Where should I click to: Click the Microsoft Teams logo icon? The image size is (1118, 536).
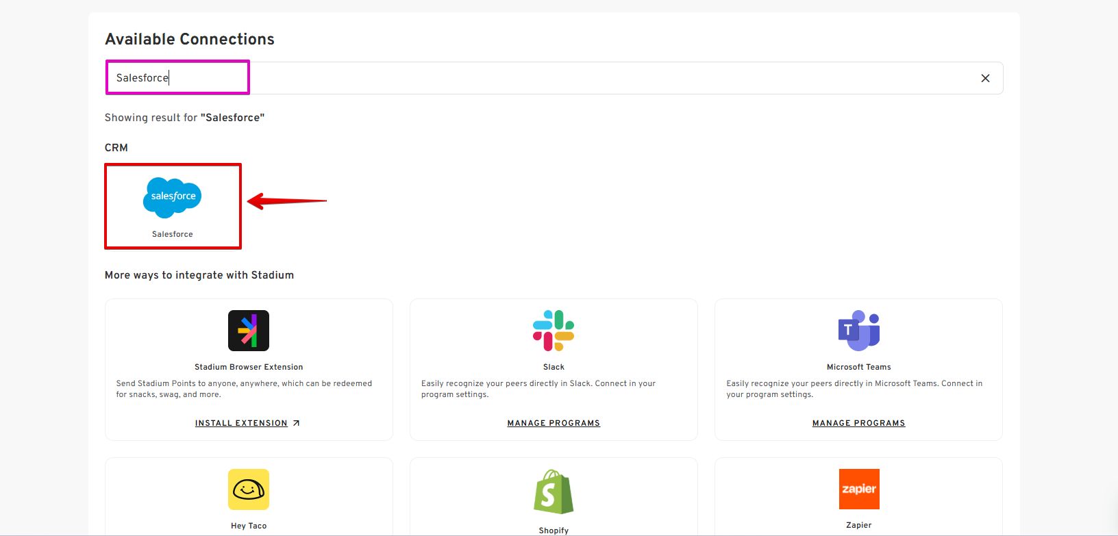point(859,331)
